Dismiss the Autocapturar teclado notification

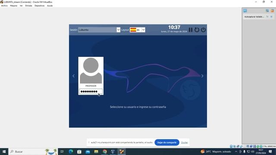pyautogui.click(x=271, y=16)
